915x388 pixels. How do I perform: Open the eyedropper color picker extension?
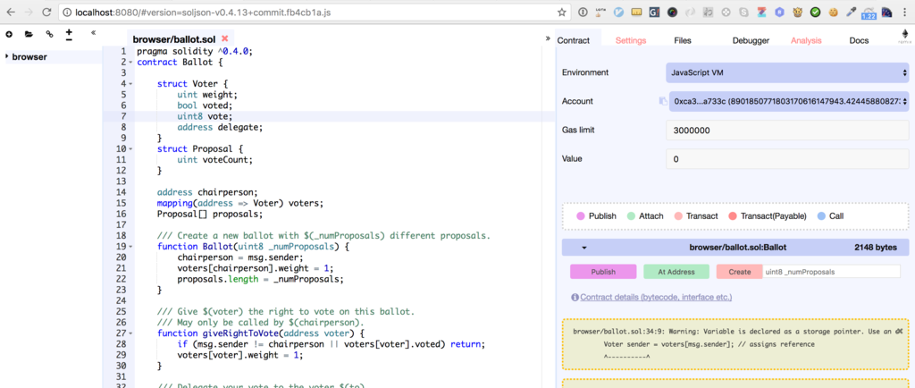pos(851,12)
